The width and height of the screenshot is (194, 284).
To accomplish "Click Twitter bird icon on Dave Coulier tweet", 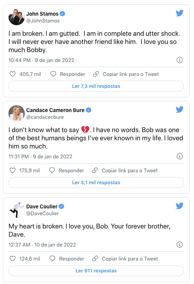I will (179, 206).
